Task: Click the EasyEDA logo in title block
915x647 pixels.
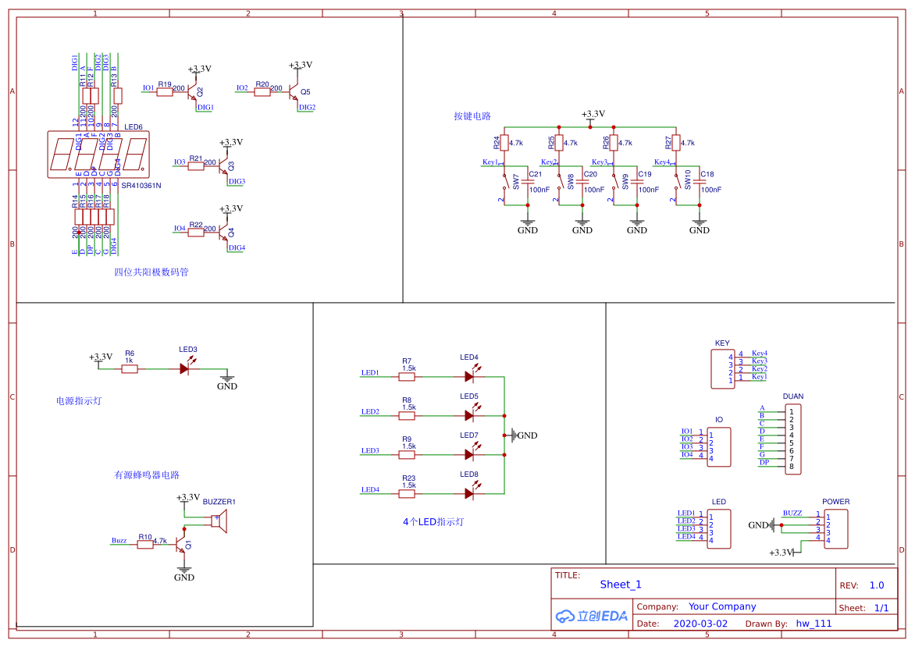Action: (591, 616)
